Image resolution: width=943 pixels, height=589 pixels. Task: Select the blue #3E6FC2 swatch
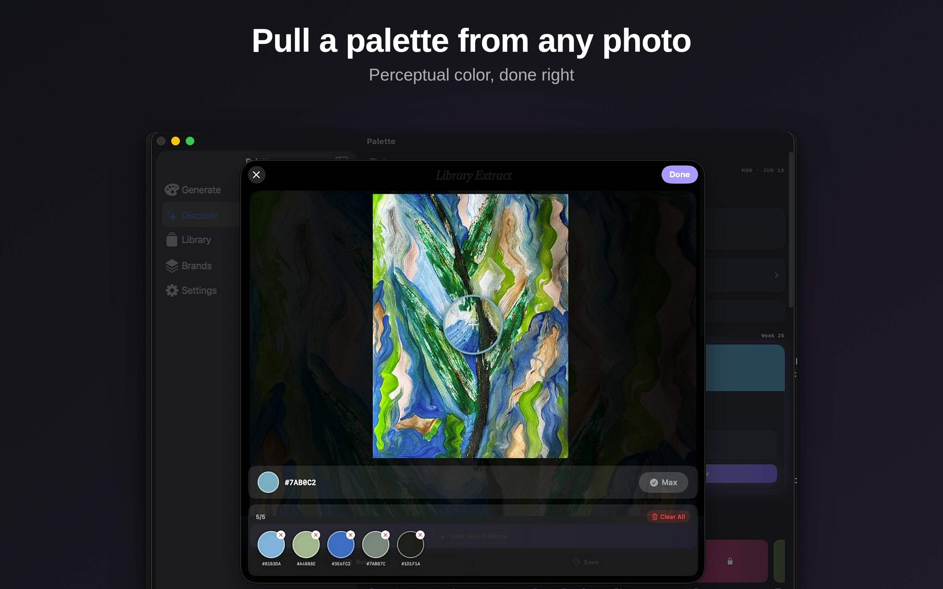pos(341,545)
